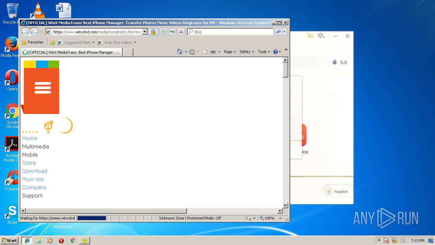The image size is (435, 245).
Task: Print the page with printer icon
Action: coord(213,52)
